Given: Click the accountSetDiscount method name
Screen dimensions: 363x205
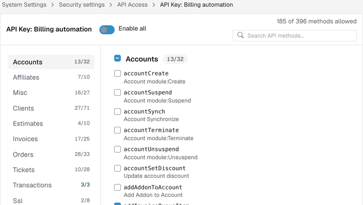Looking at the screenshot, I should [155, 168].
